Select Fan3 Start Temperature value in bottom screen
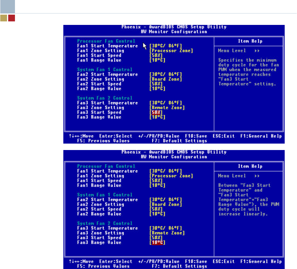297x269 pixels. (166, 228)
